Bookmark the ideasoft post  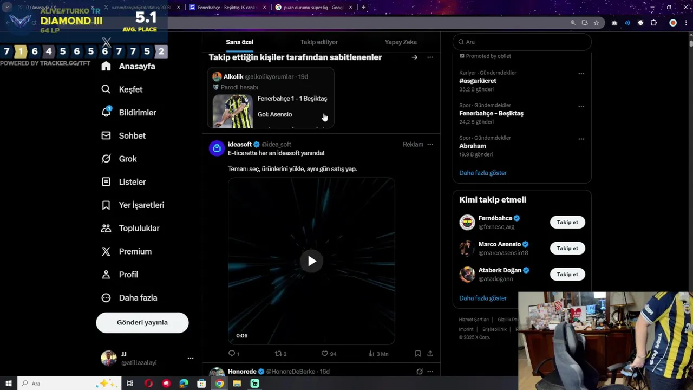418,354
